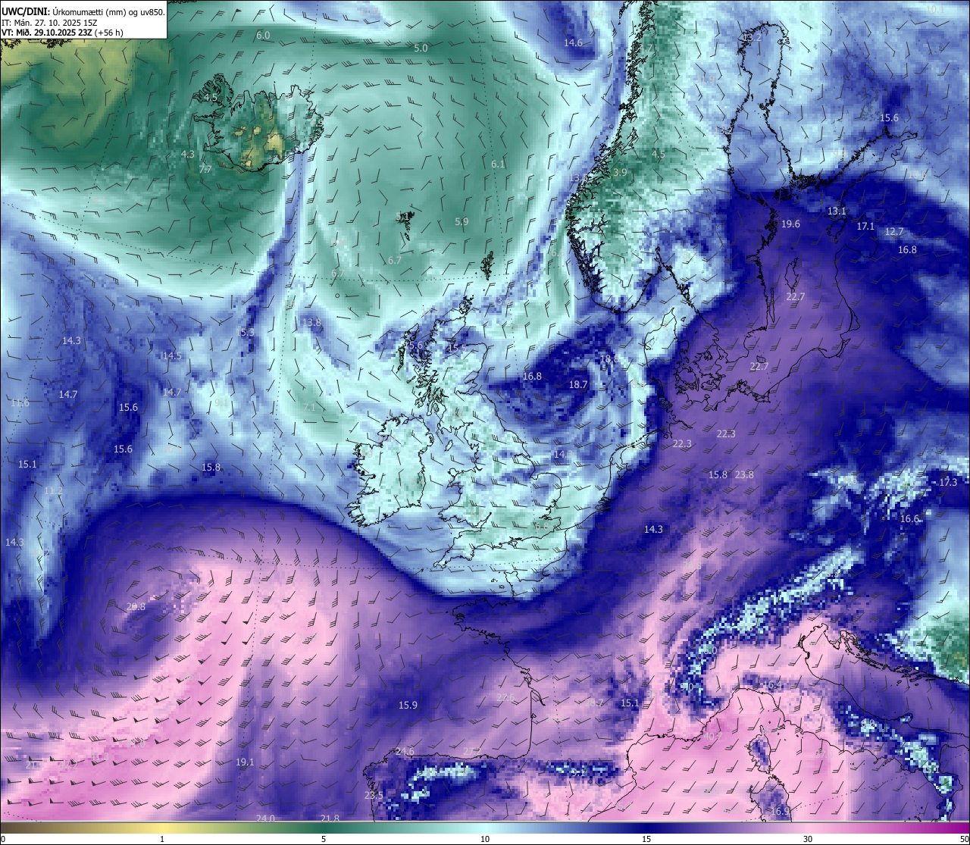The height and width of the screenshot is (845, 970).
Task: Click the color scale tick labeled 1
Action: tap(162, 839)
